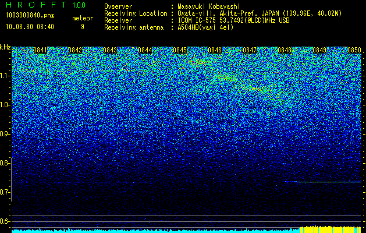This screenshot has width=366, height=233.
Task: Click the 0845 time marker
Action: point(180,50)
